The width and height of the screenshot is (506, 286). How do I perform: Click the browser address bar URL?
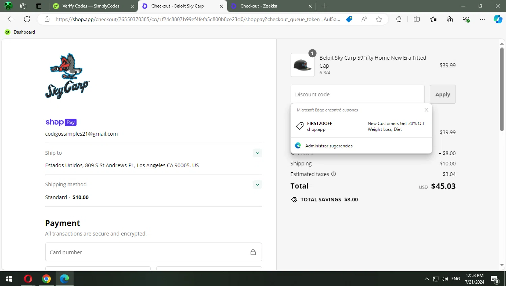pyautogui.click(x=198, y=19)
